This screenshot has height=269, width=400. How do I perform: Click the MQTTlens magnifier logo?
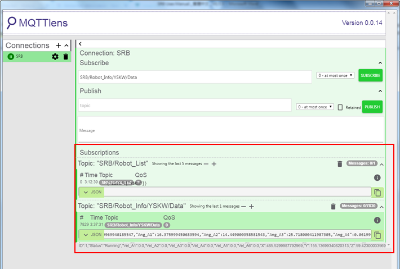(x=11, y=23)
